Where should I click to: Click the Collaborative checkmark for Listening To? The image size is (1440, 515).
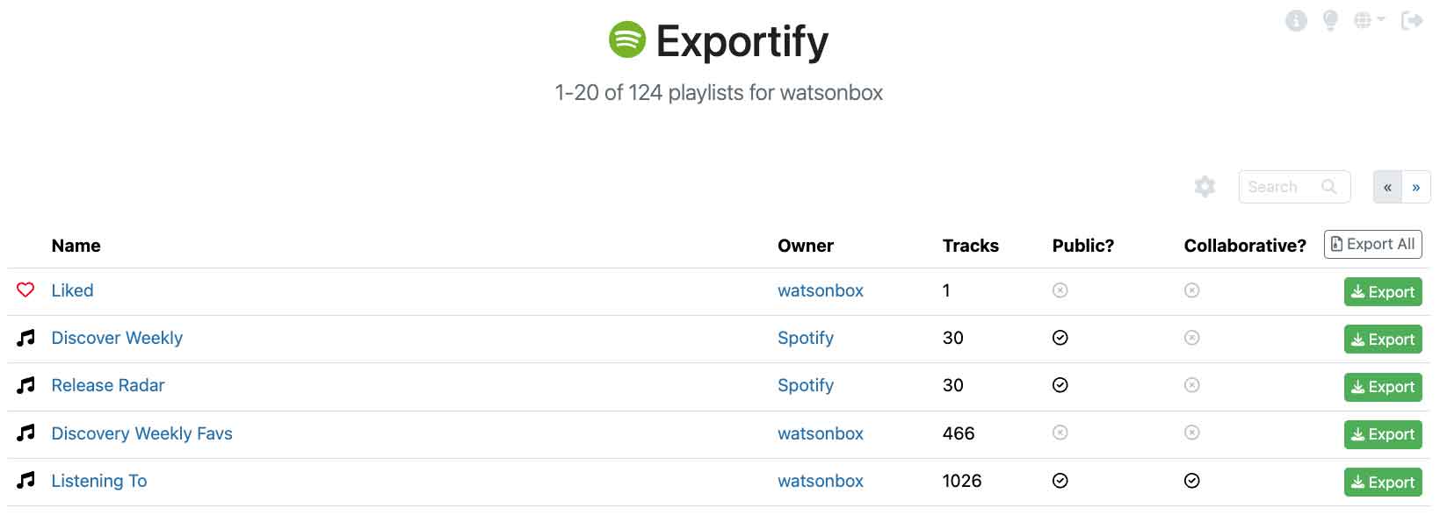pos(1191,480)
